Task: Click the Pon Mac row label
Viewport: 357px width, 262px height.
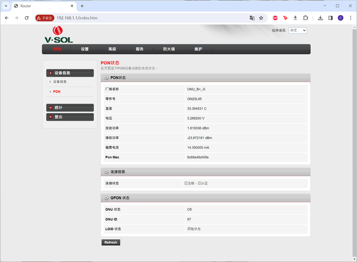Action: point(112,157)
